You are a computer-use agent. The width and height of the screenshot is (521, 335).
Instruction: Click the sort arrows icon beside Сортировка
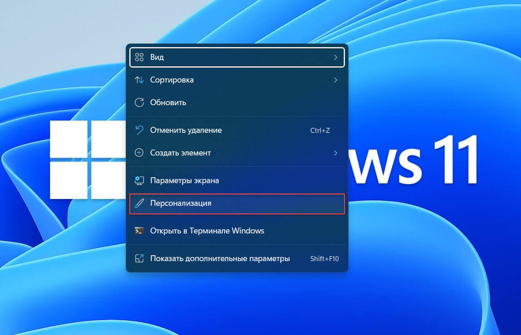point(139,80)
